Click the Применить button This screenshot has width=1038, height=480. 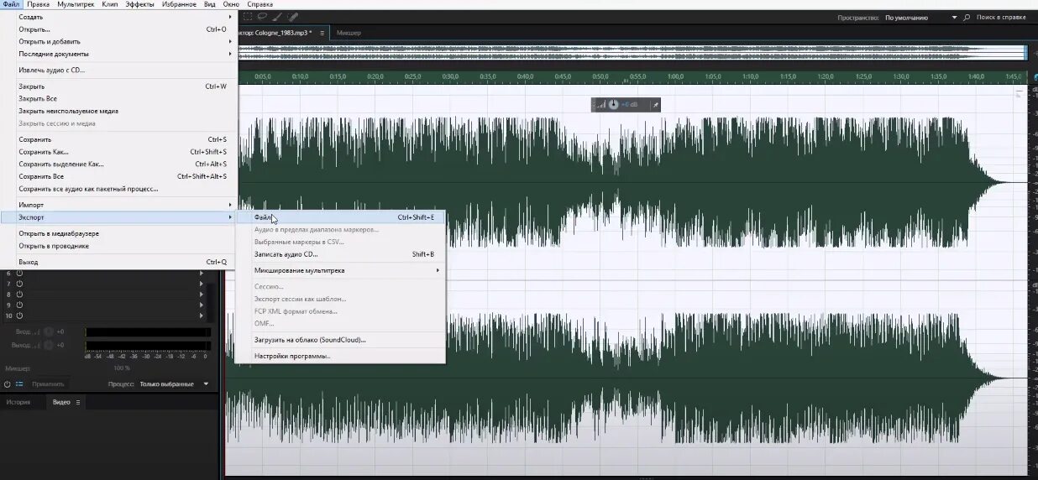pos(48,383)
